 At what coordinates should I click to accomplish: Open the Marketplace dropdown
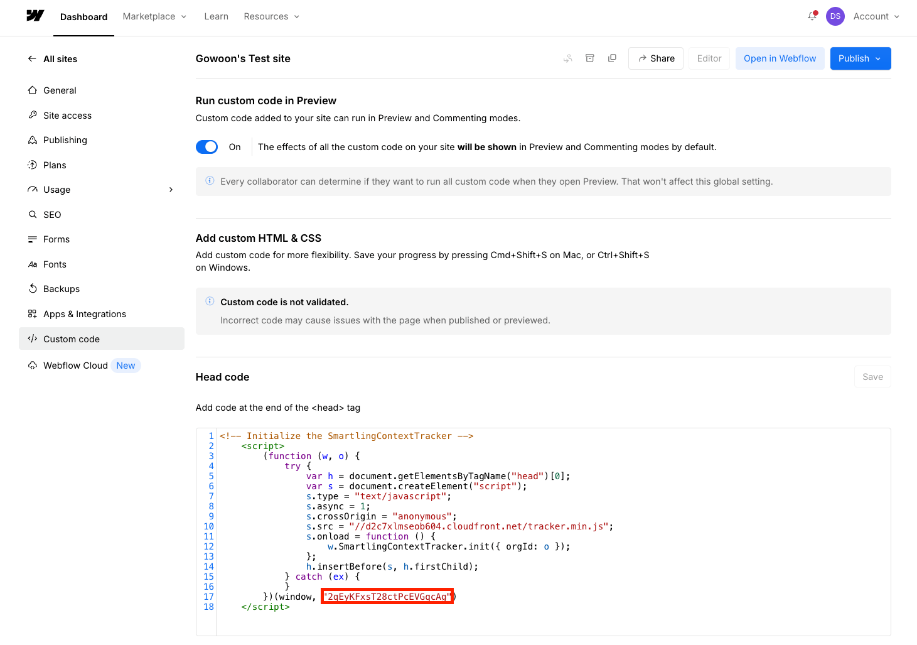pyautogui.click(x=155, y=16)
